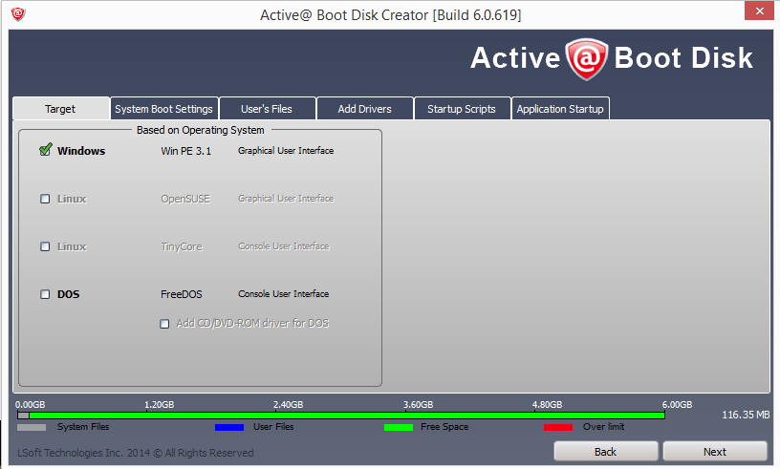
Task: Select the Linux TinyCore checkbox
Action: [45, 246]
